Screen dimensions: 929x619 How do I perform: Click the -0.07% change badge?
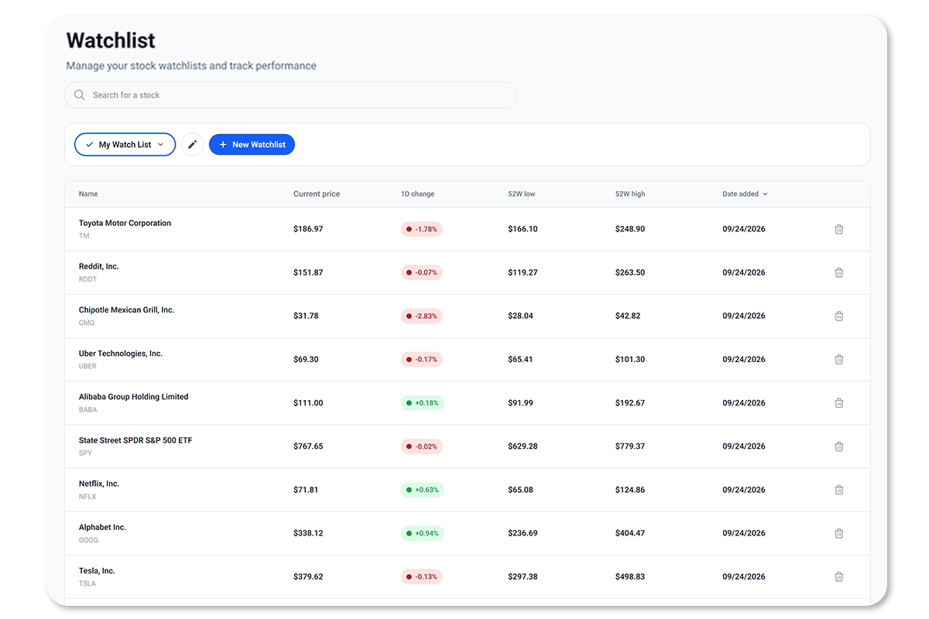coord(421,272)
